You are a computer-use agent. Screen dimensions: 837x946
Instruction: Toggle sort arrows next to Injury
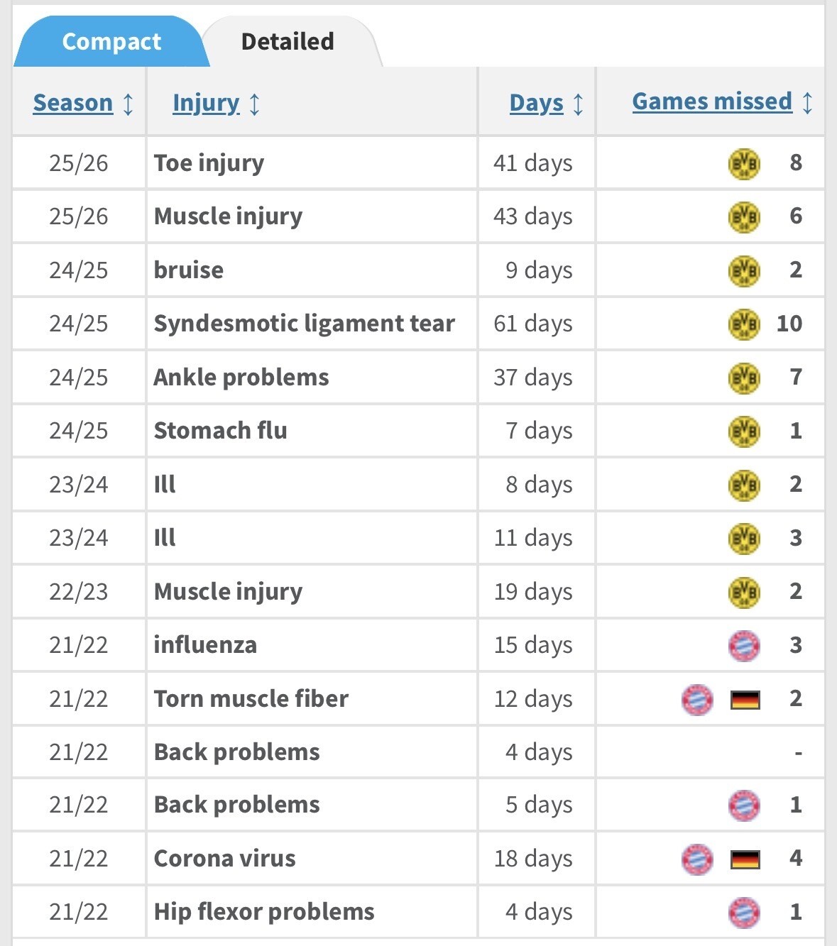(255, 104)
